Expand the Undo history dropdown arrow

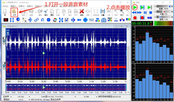pos(36,12)
